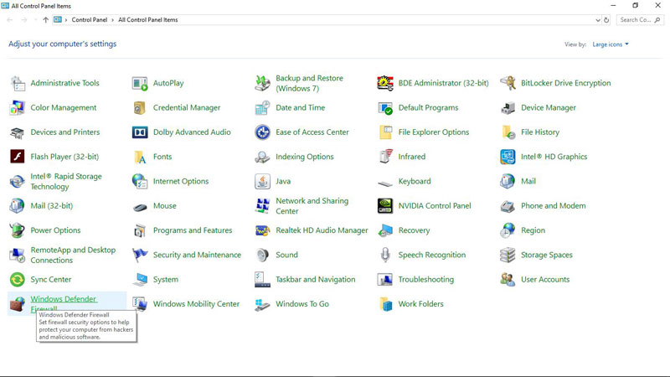Open the Mouse settings link
670x377 pixels.
point(164,206)
